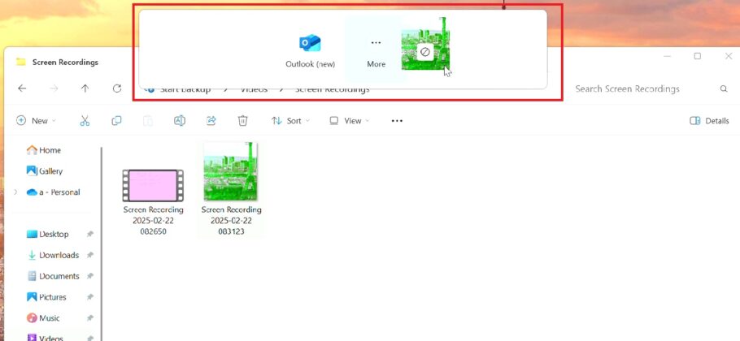Select Outlook (new) share target
The height and width of the screenshot is (341, 740).
pyautogui.click(x=310, y=50)
